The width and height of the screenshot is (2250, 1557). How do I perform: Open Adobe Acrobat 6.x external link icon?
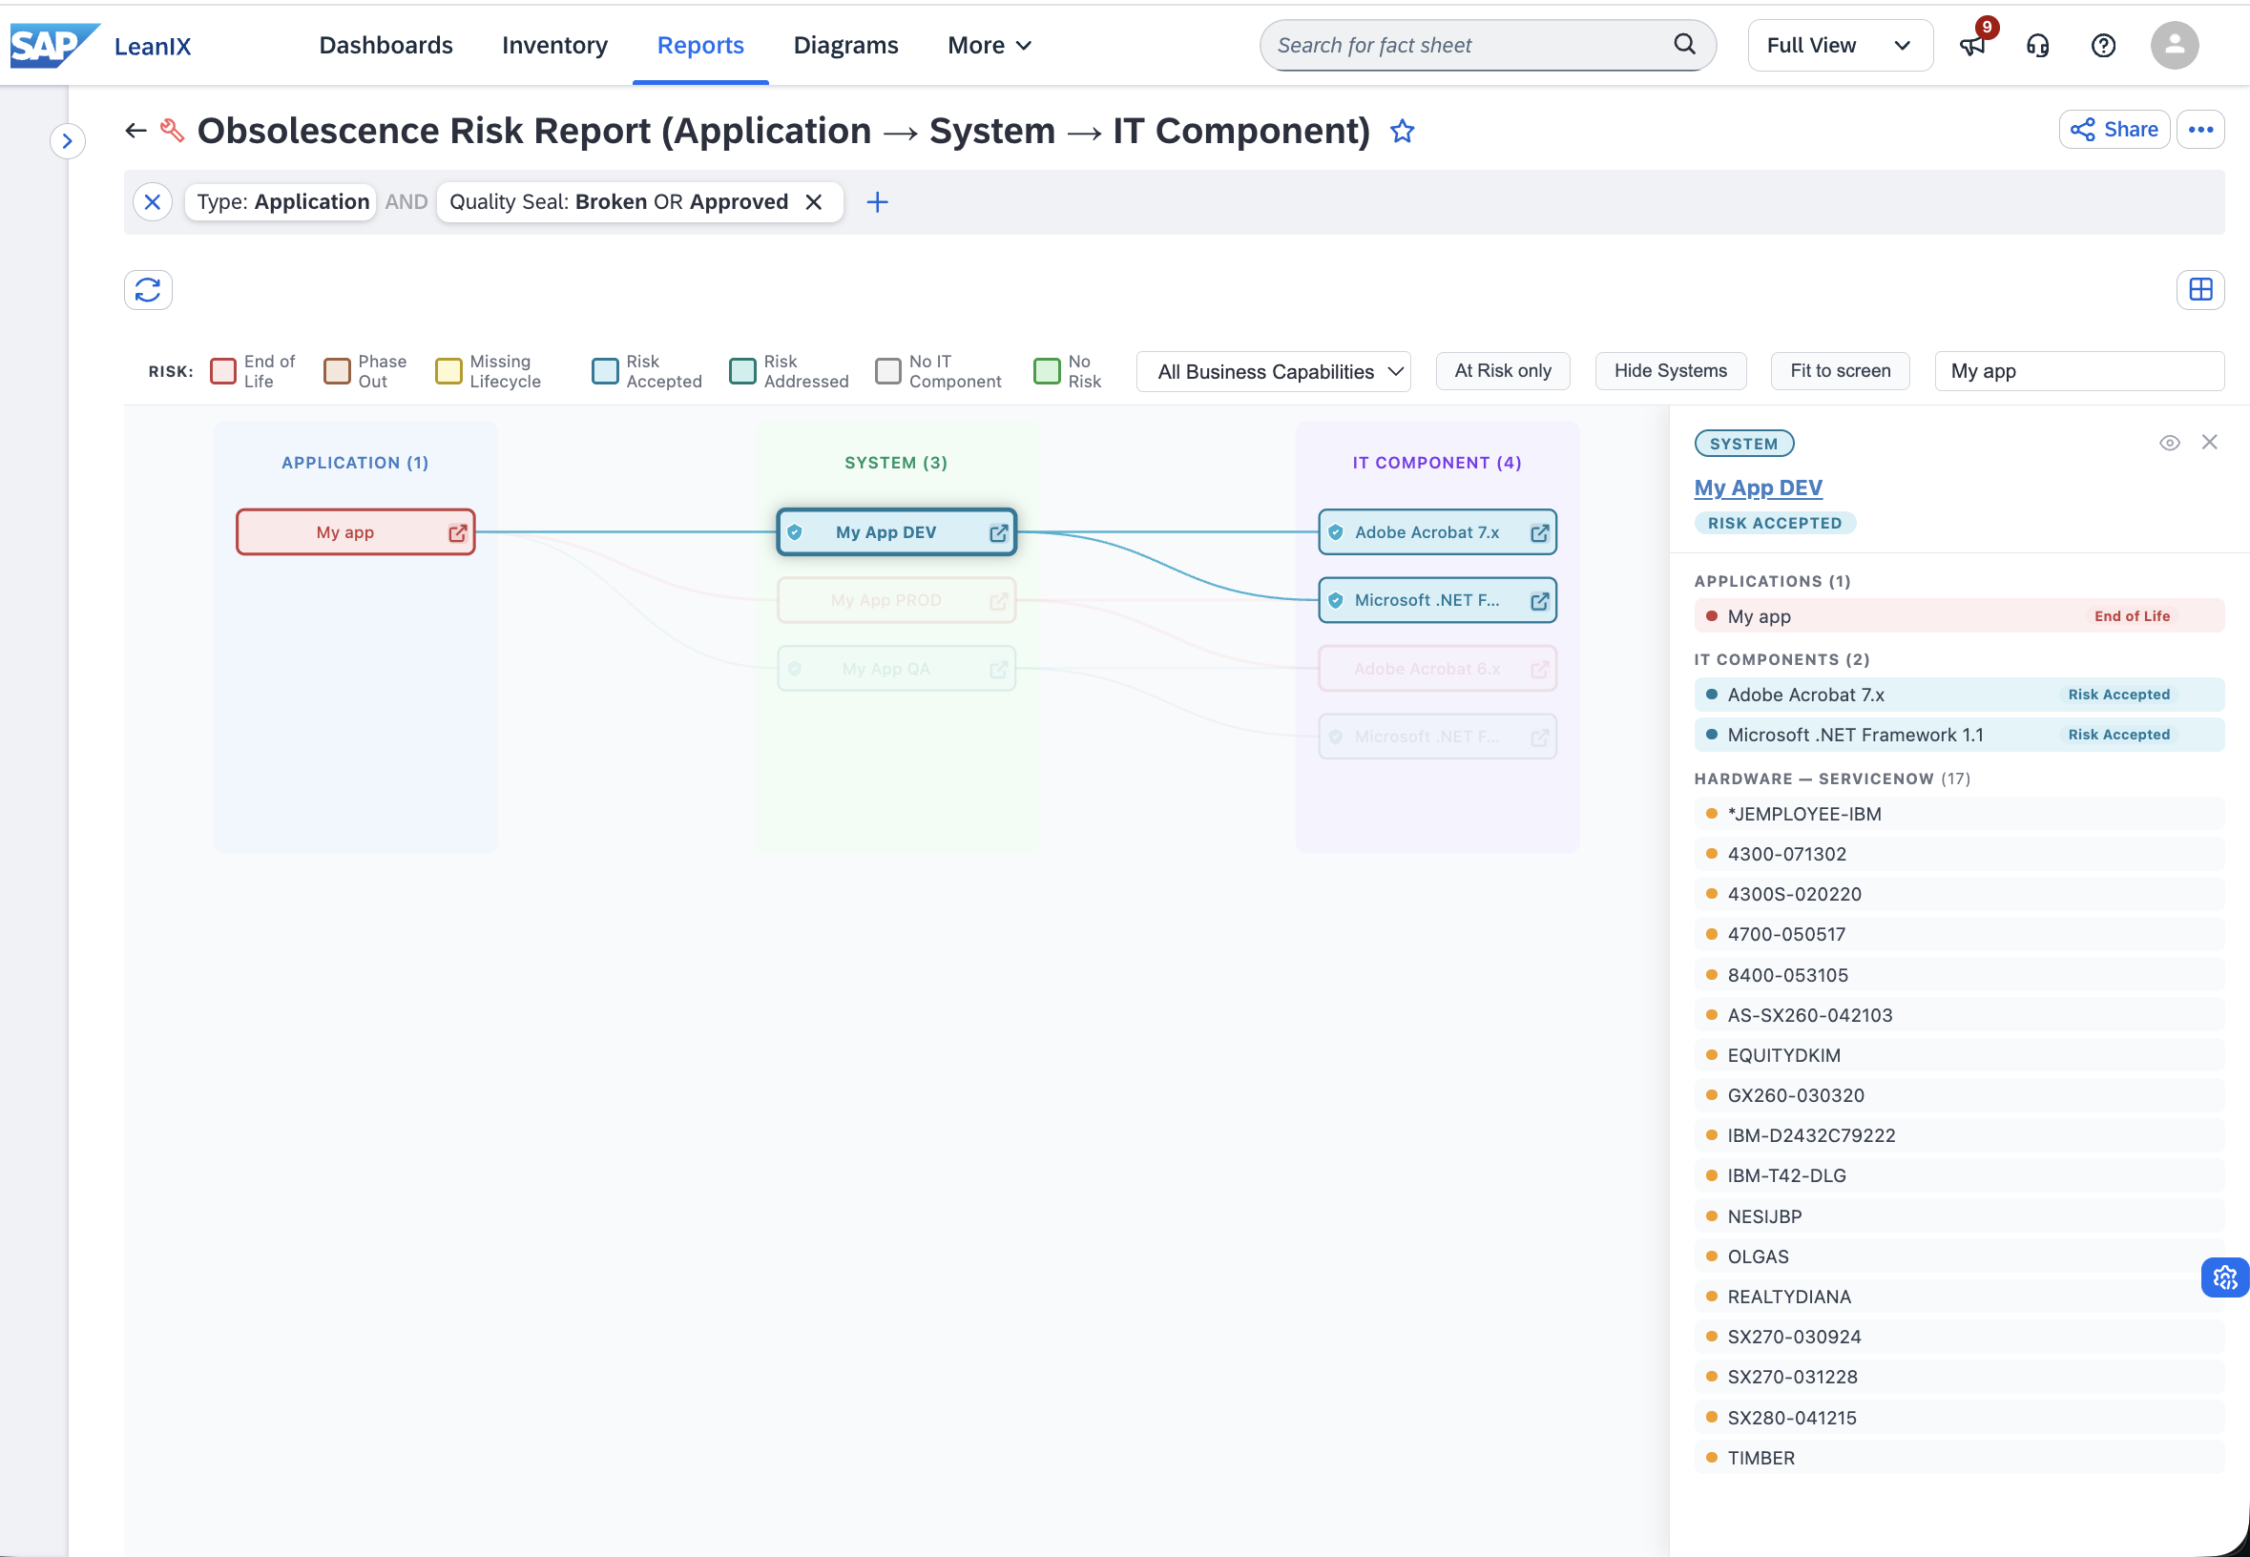click(1539, 669)
